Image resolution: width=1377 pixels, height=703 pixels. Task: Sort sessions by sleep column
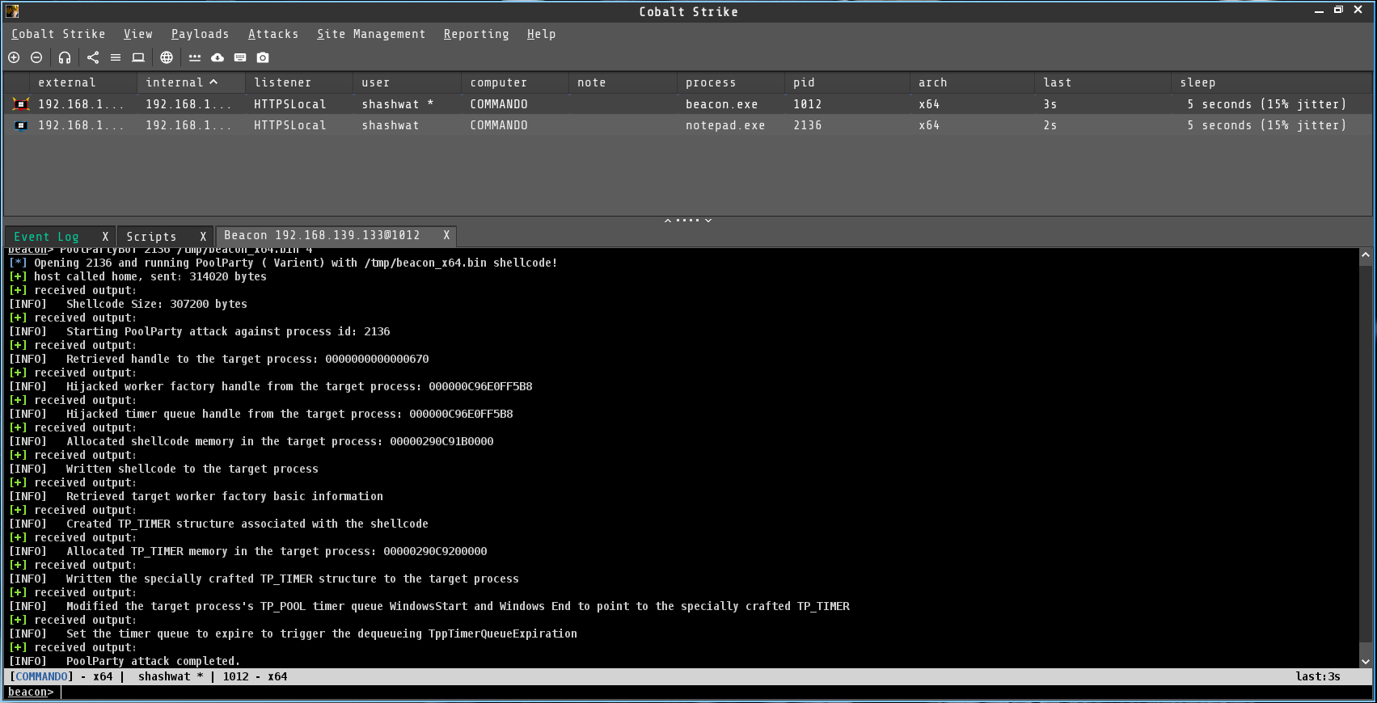1272,82
